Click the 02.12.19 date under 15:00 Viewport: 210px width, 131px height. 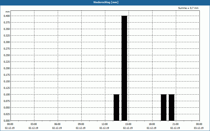128,128
